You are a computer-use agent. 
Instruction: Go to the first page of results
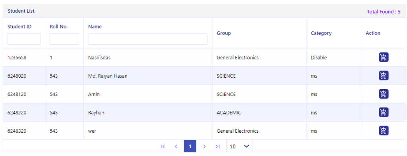pyautogui.click(x=163, y=146)
